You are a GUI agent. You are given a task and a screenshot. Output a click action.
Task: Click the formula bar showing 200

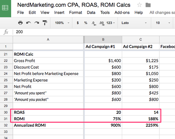tap(94, 32)
